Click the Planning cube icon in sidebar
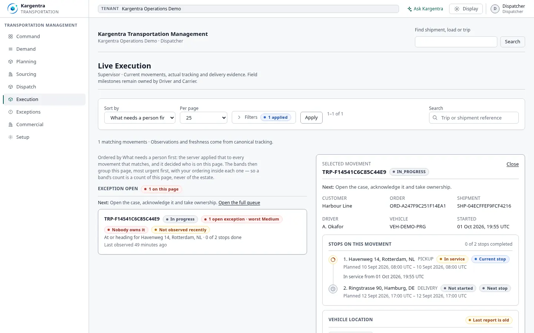534x333 pixels. click(x=10, y=62)
